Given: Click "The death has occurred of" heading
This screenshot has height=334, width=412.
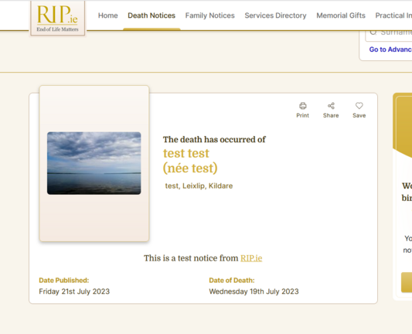Looking at the screenshot, I should [x=214, y=139].
